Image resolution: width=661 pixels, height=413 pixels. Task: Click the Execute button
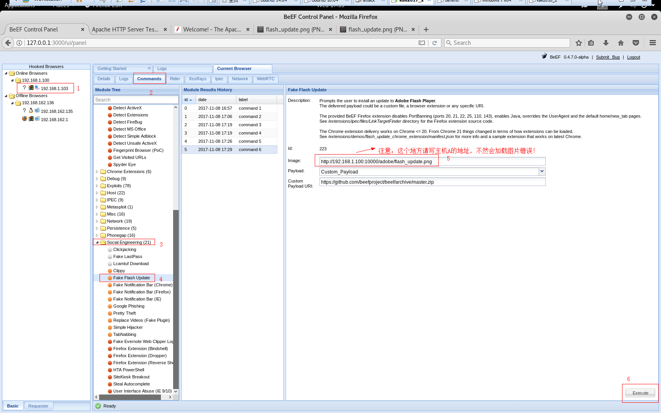pyautogui.click(x=640, y=393)
